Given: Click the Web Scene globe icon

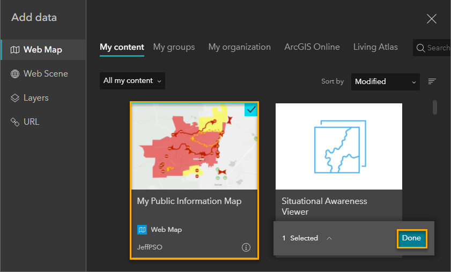Looking at the screenshot, I should [x=15, y=74].
